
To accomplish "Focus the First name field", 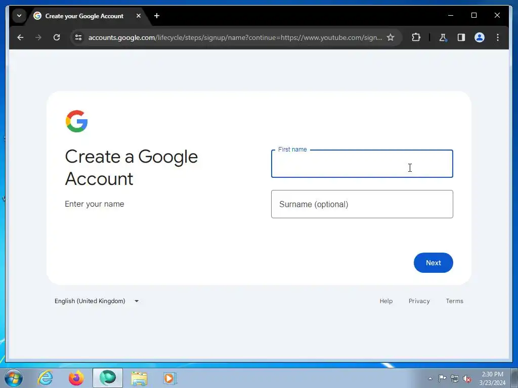I will (362, 164).
